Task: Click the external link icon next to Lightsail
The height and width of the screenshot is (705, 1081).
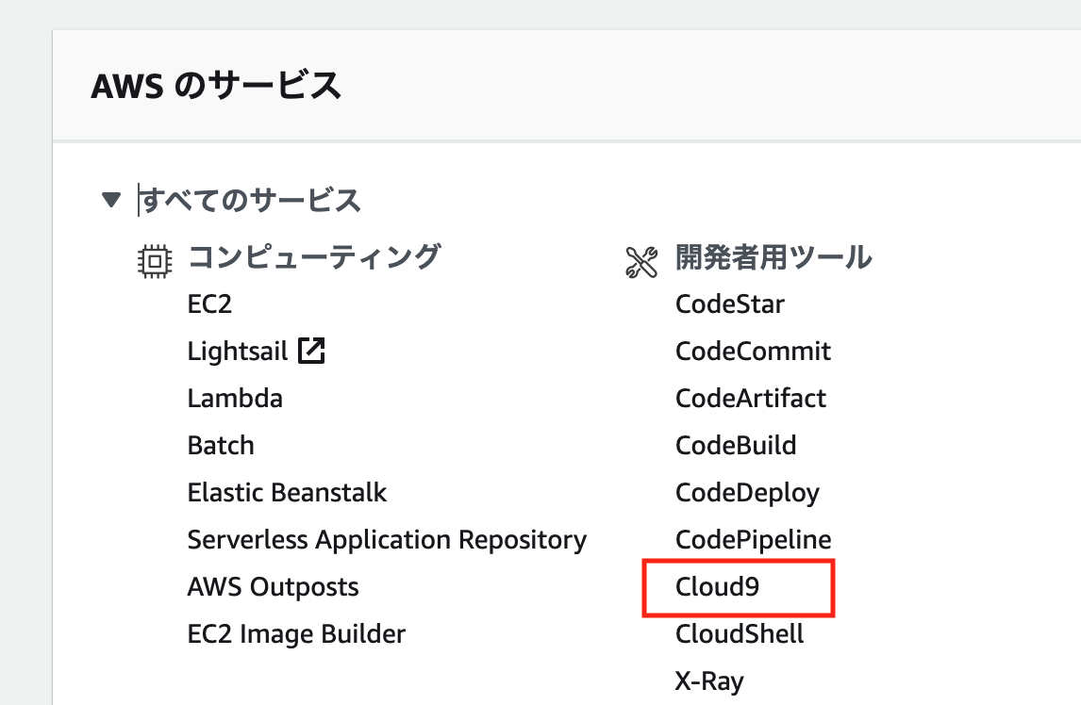Action: (313, 349)
